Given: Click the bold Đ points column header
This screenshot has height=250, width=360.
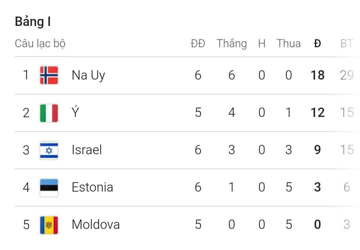Looking at the screenshot, I should [x=317, y=44].
